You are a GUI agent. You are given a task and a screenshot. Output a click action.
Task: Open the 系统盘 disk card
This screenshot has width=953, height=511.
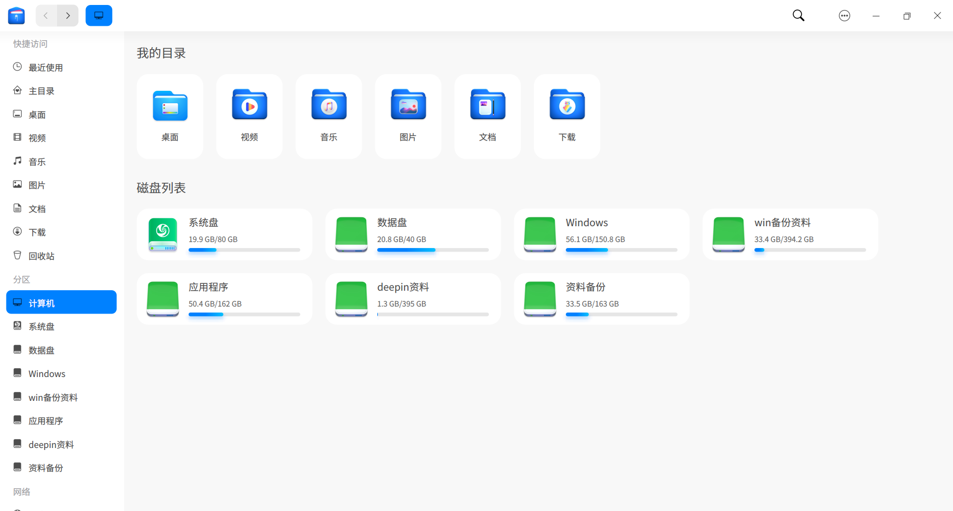(224, 234)
